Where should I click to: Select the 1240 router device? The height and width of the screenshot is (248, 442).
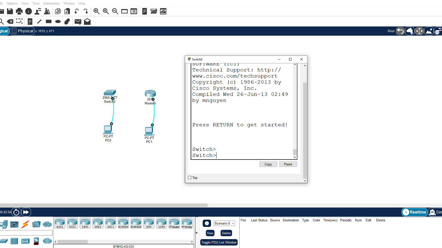(x=161, y=223)
